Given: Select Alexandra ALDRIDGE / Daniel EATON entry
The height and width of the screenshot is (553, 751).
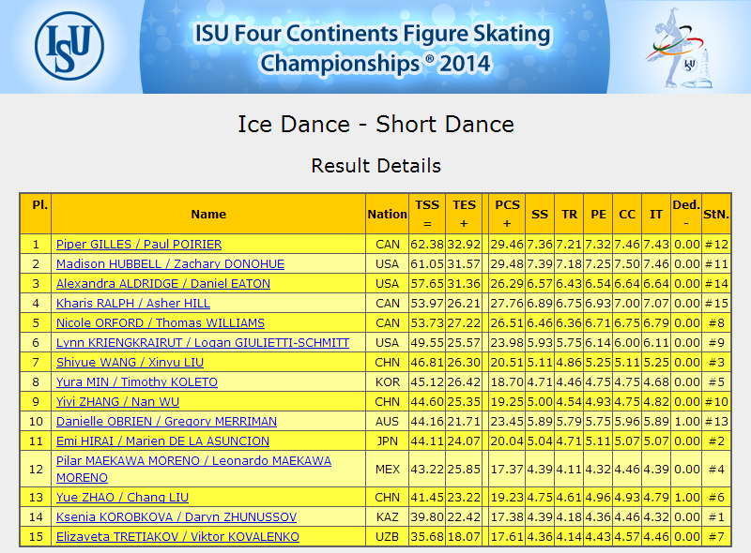Looking at the screenshot, I should coord(163,283).
